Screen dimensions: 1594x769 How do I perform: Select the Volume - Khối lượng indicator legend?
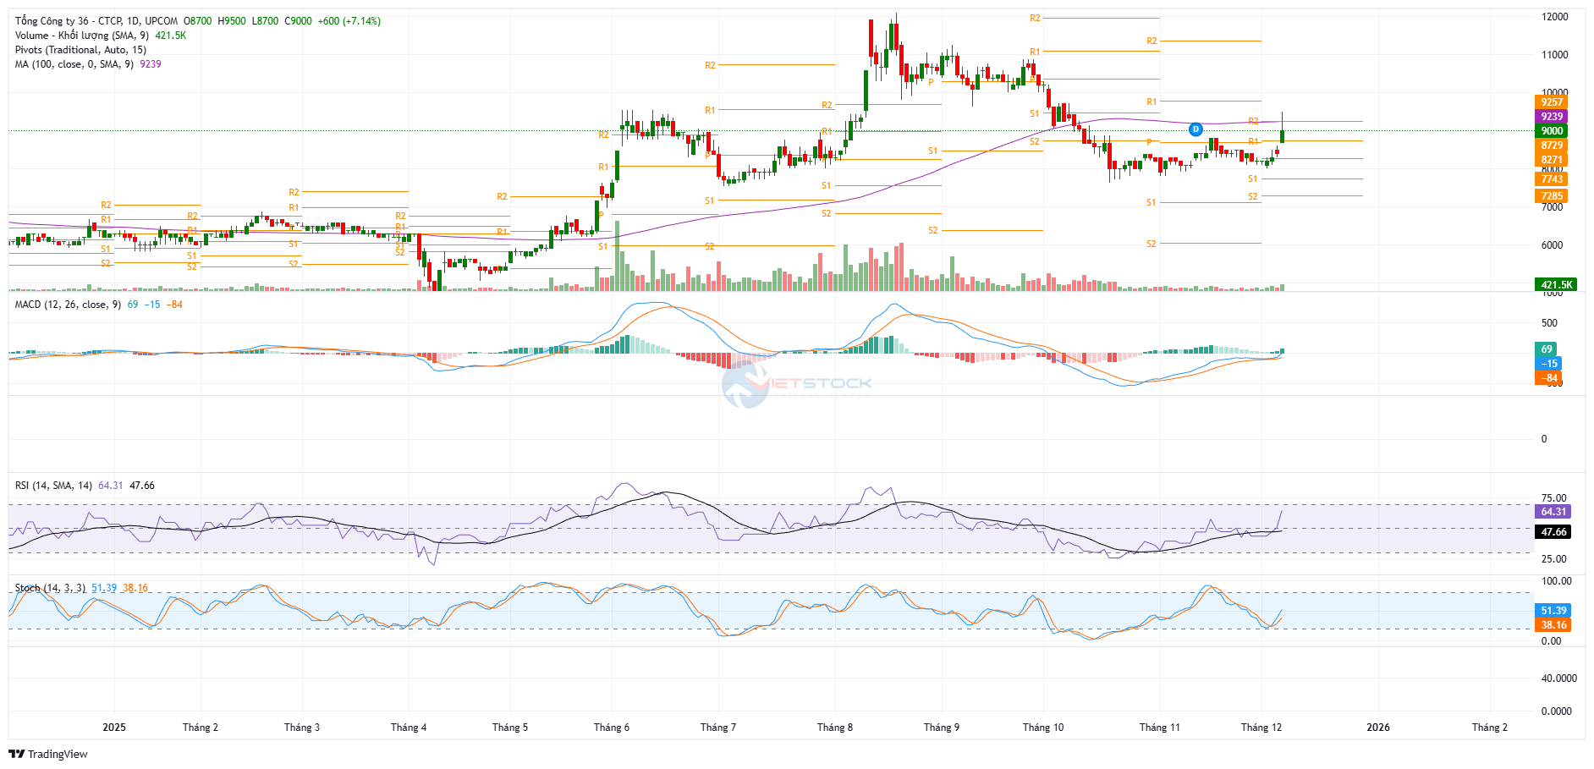tap(82, 36)
